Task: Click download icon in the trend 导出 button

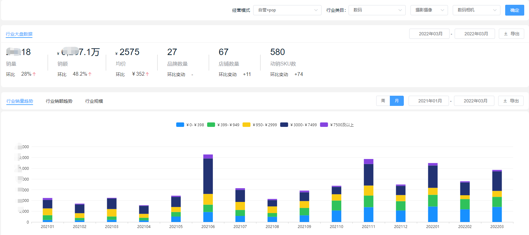Action: 505,101
